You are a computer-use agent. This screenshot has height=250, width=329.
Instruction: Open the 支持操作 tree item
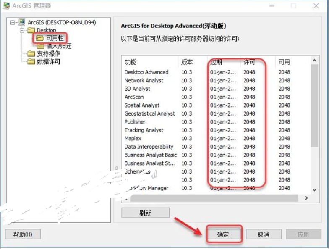click(x=49, y=54)
